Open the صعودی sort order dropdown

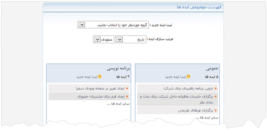97,40
